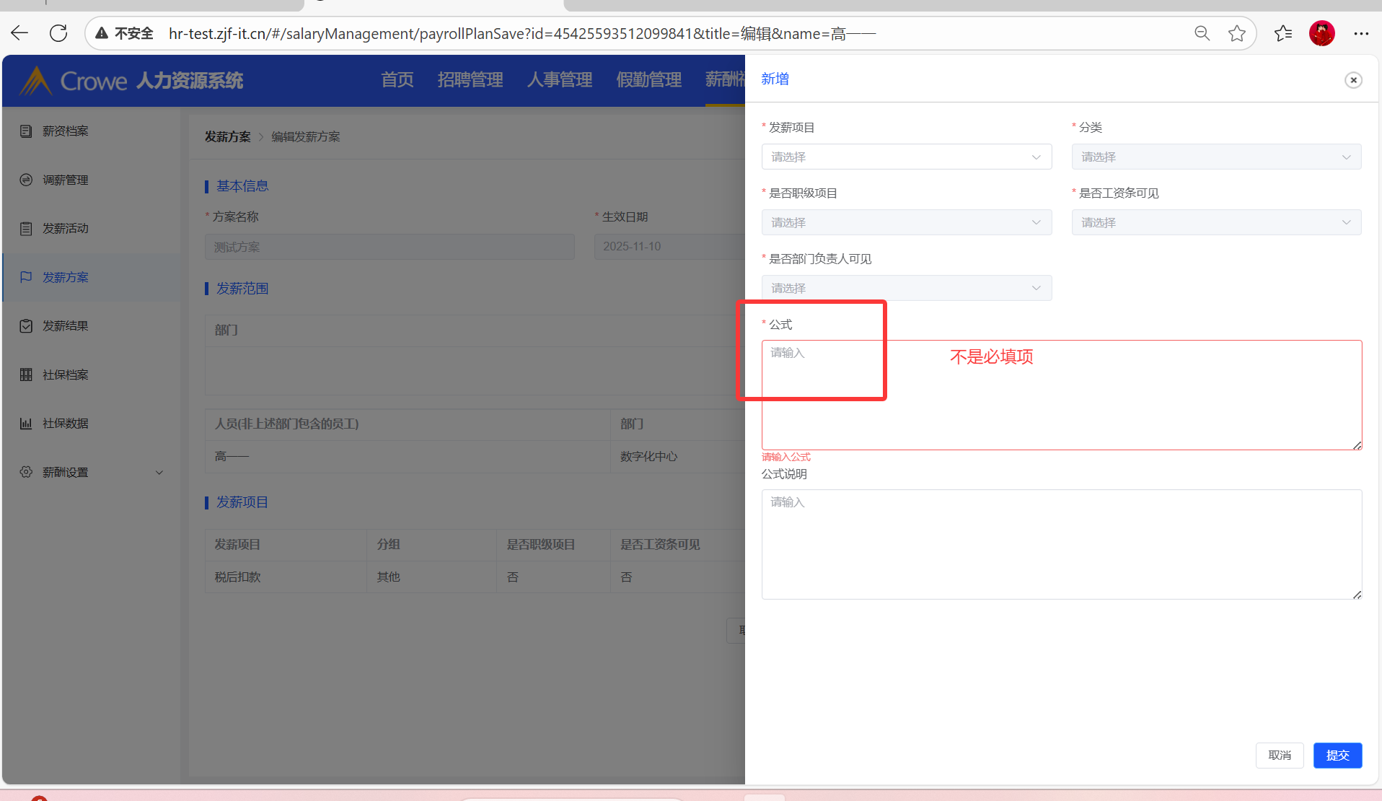
Task: Close the 新增 drawer panel
Action: [x=1353, y=80]
